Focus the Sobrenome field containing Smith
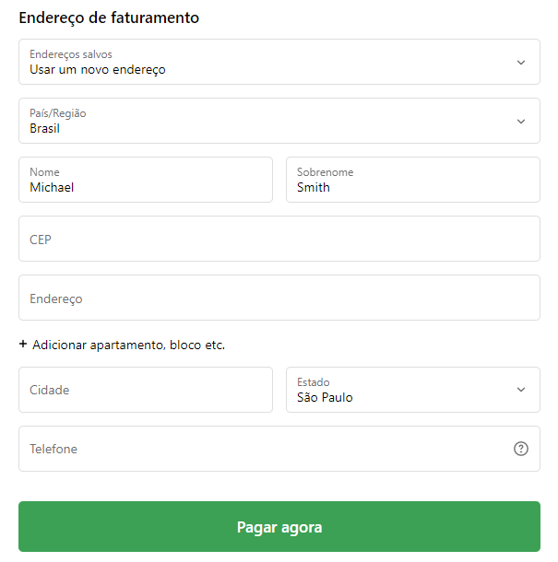Viewport: 558px width, 562px height. [412, 180]
